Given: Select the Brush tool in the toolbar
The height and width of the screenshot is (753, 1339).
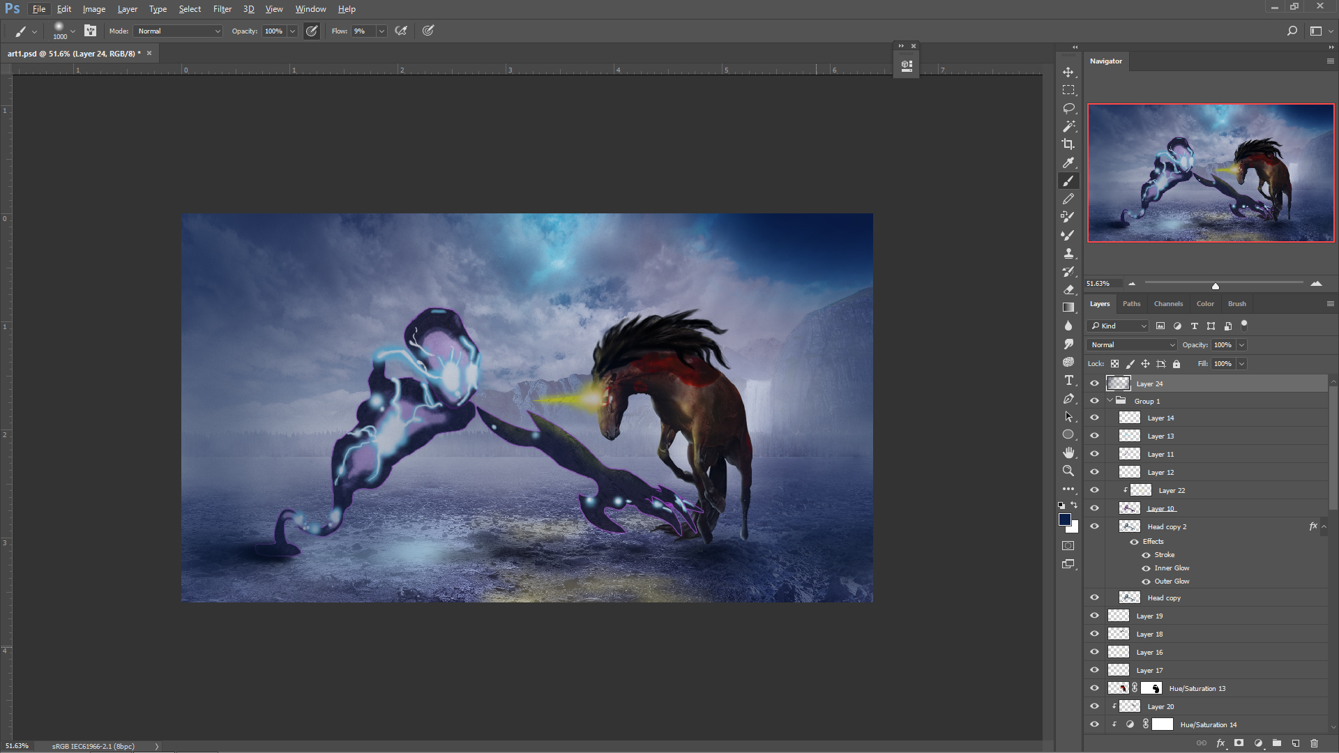Looking at the screenshot, I should tap(1068, 181).
